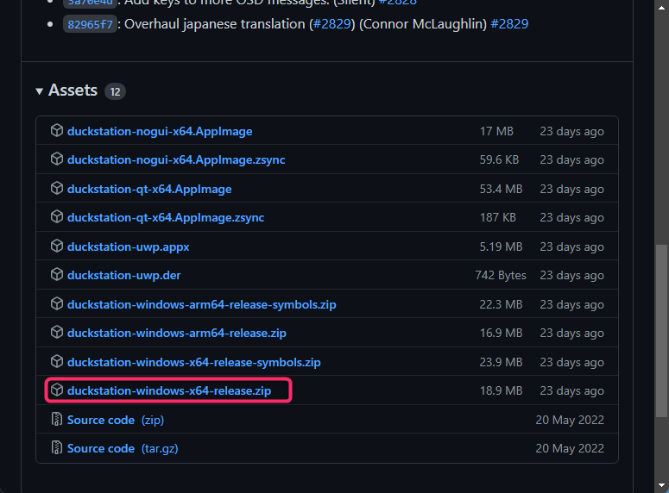
Task: Click package icon beside x64-release-symbols.zip
Action: coord(57,361)
